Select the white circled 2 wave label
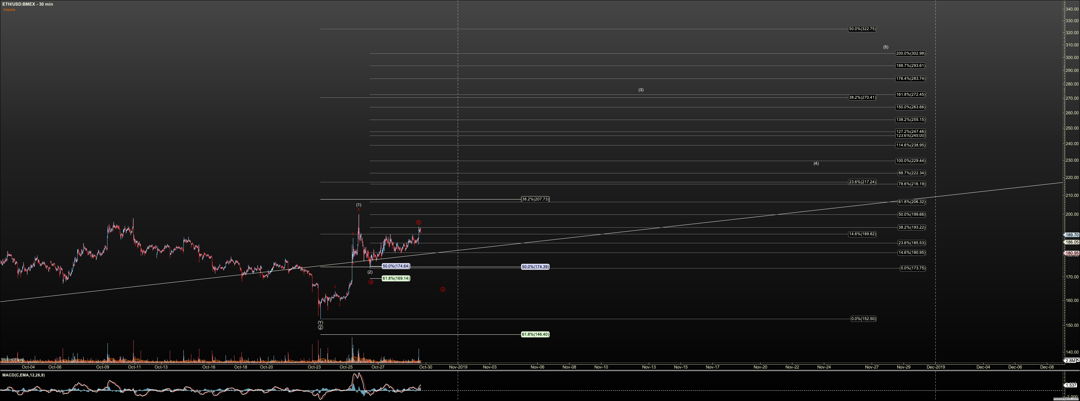The height and width of the screenshot is (401, 1080). [320, 327]
